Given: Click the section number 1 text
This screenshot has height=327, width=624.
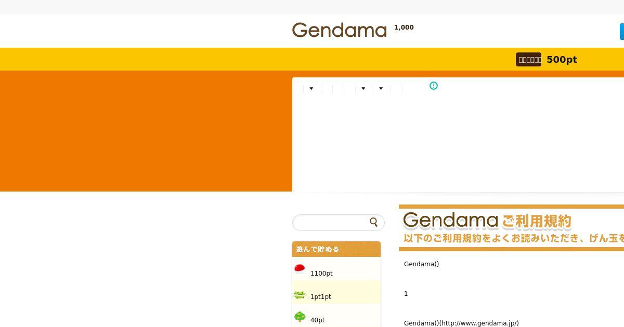Looking at the screenshot, I should (406, 294).
